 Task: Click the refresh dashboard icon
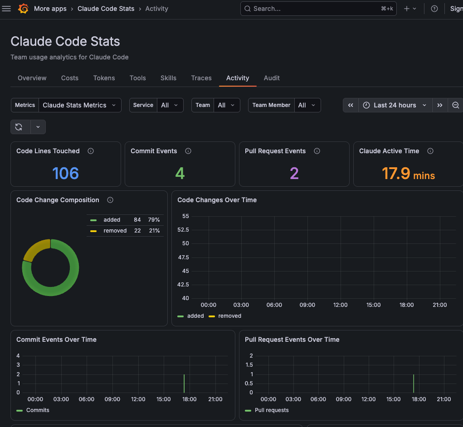pyautogui.click(x=19, y=127)
